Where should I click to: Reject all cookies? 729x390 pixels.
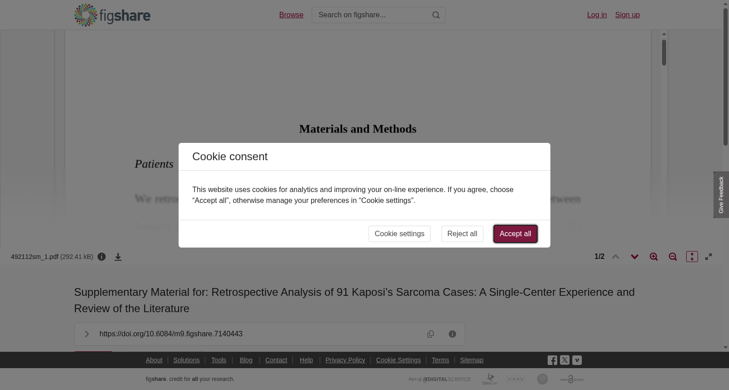[x=462, y=234]
